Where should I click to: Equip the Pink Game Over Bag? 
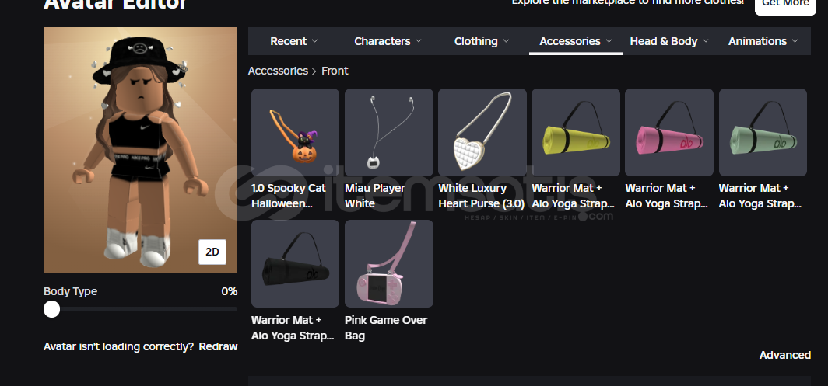pyautogui.click(x=388, y=263)
